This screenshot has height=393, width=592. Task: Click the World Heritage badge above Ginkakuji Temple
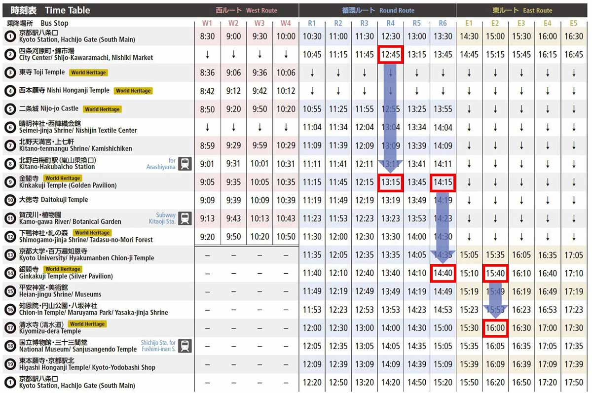click(63, 269)
